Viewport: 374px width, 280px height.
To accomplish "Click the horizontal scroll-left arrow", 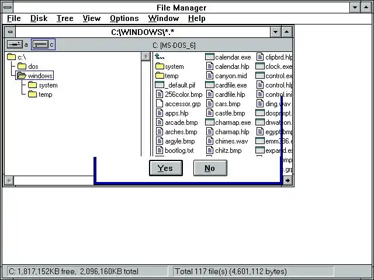I will [x=9, y=180].
